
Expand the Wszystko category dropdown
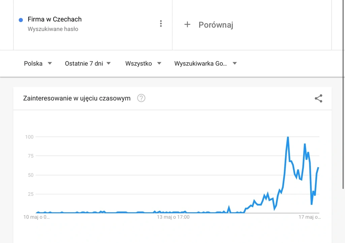pyautogui.click(x=143, y=64)
